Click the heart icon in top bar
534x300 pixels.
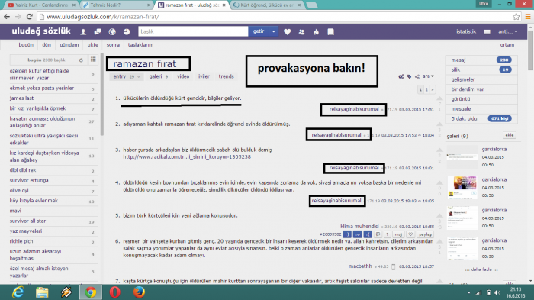[287, 32]
